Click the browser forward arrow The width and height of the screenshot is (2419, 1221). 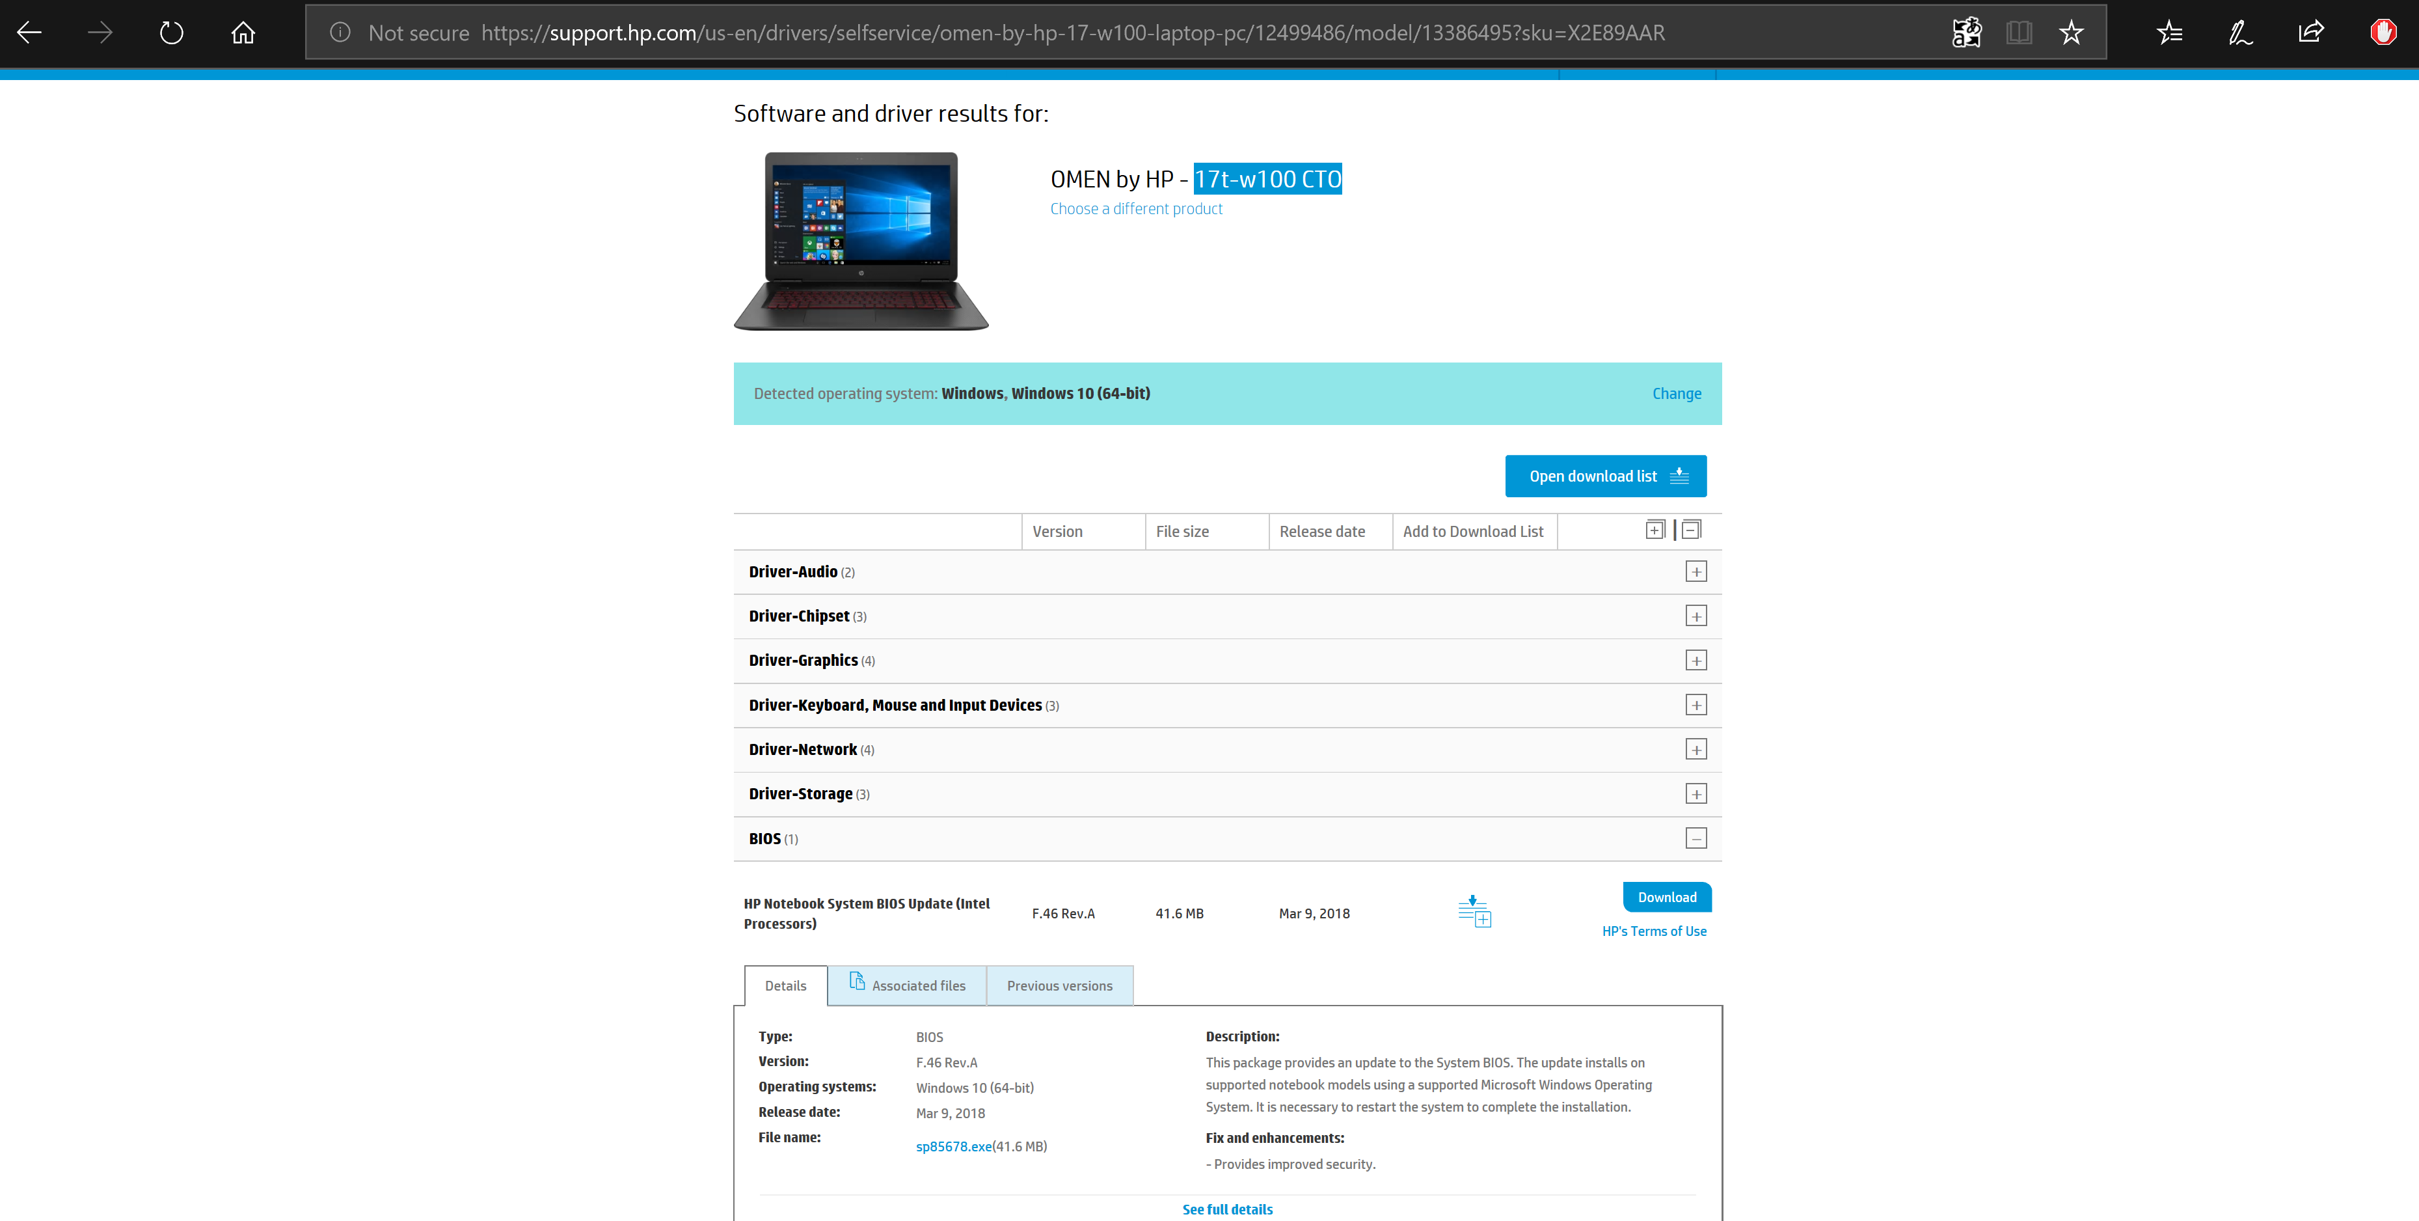pos(100,33)
